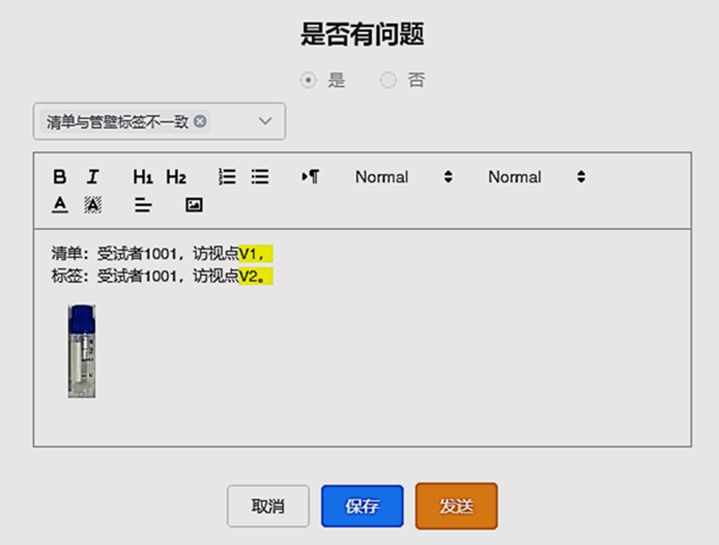Apply Heading 2 style

point(176,178)
